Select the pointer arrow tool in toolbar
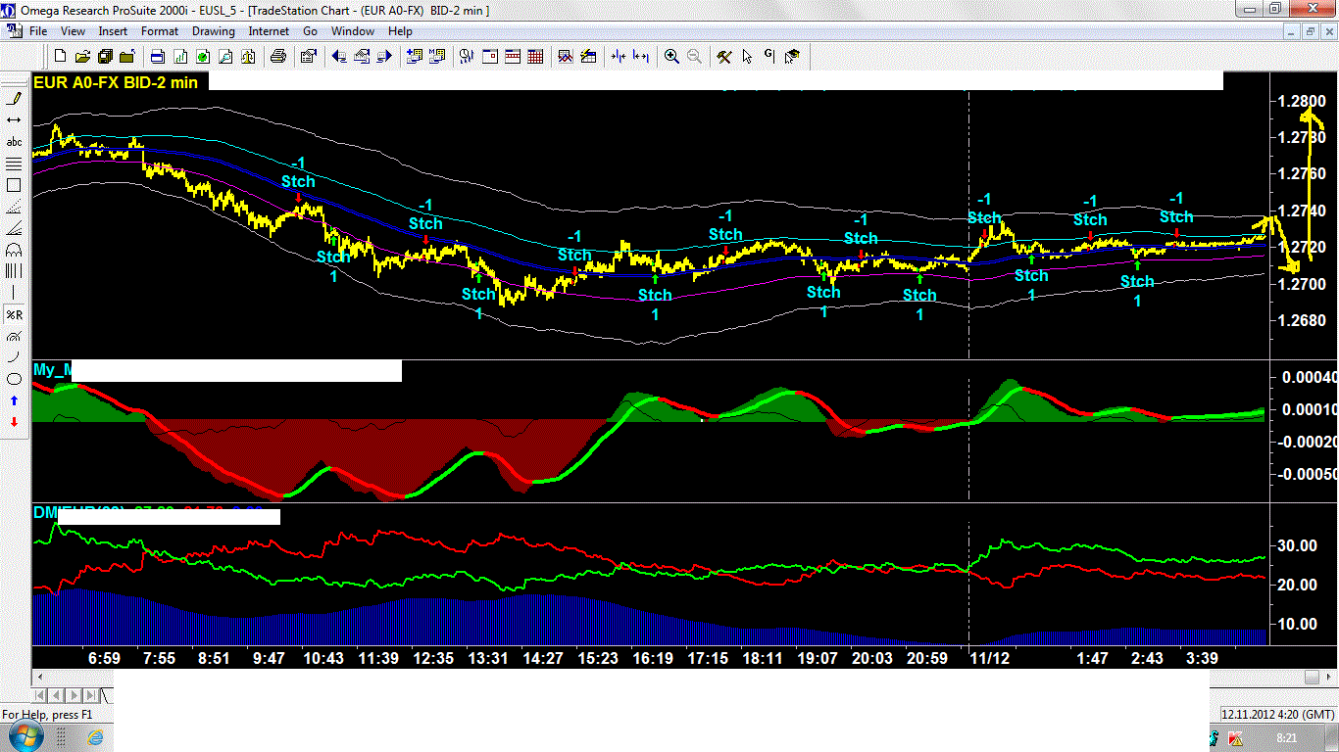Image resolution: width=1339 pixels, height=752 pixels. point(748,57)
